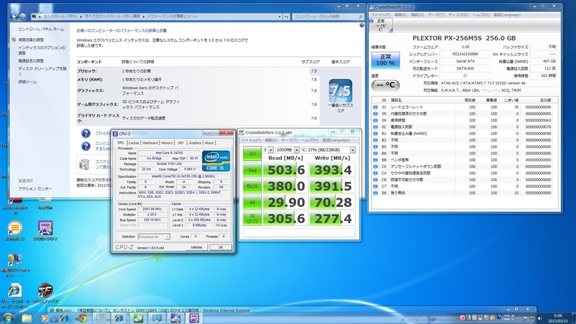Select the クロスファイア desktop icon
Screen dimensions: 576x324
[45, 293]
